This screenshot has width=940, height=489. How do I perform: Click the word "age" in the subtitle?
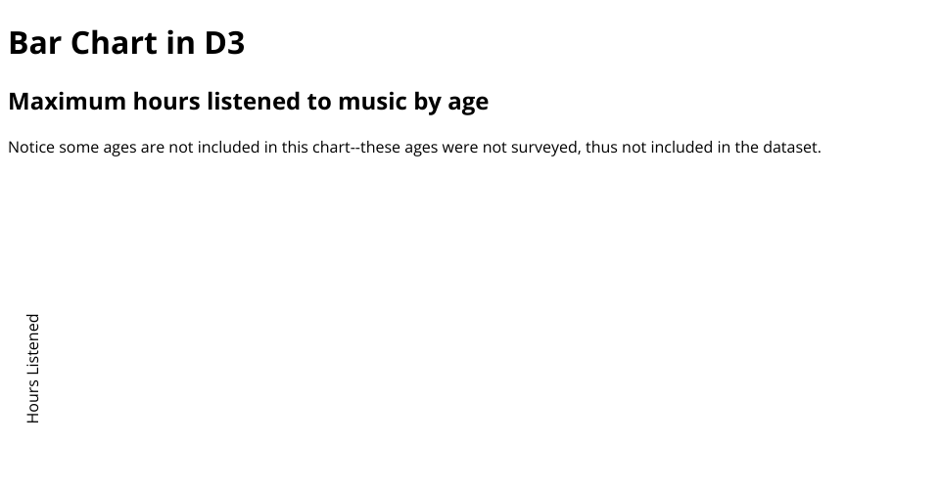pyautogui.click(x=468, y=102)
